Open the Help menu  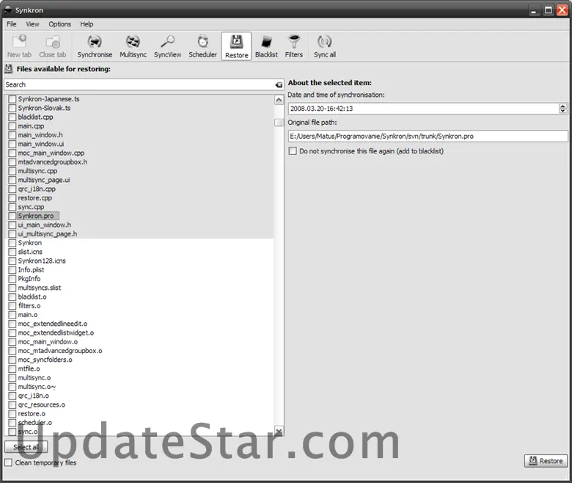click(x=87, y=24)
